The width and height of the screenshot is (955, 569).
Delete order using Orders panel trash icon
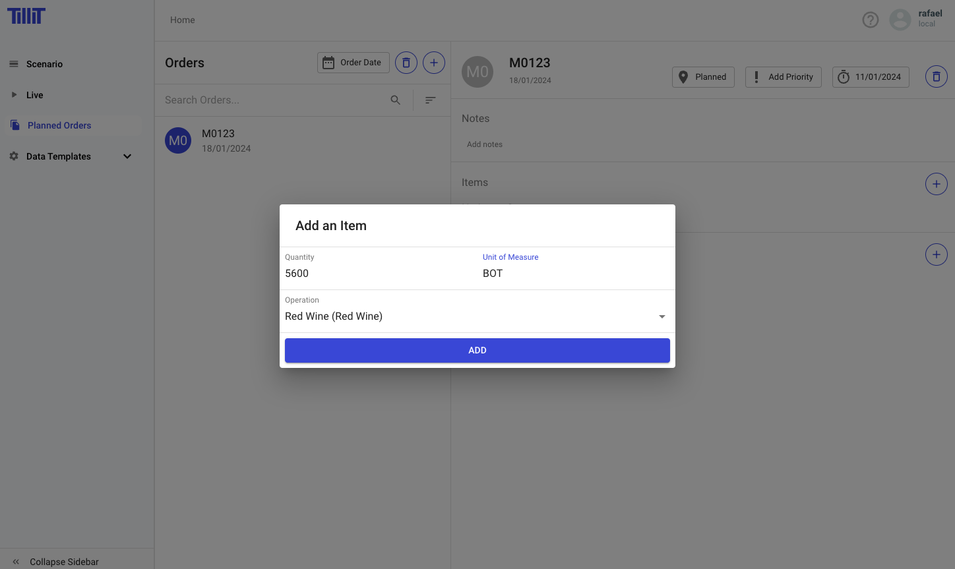(x=406, y=63)
